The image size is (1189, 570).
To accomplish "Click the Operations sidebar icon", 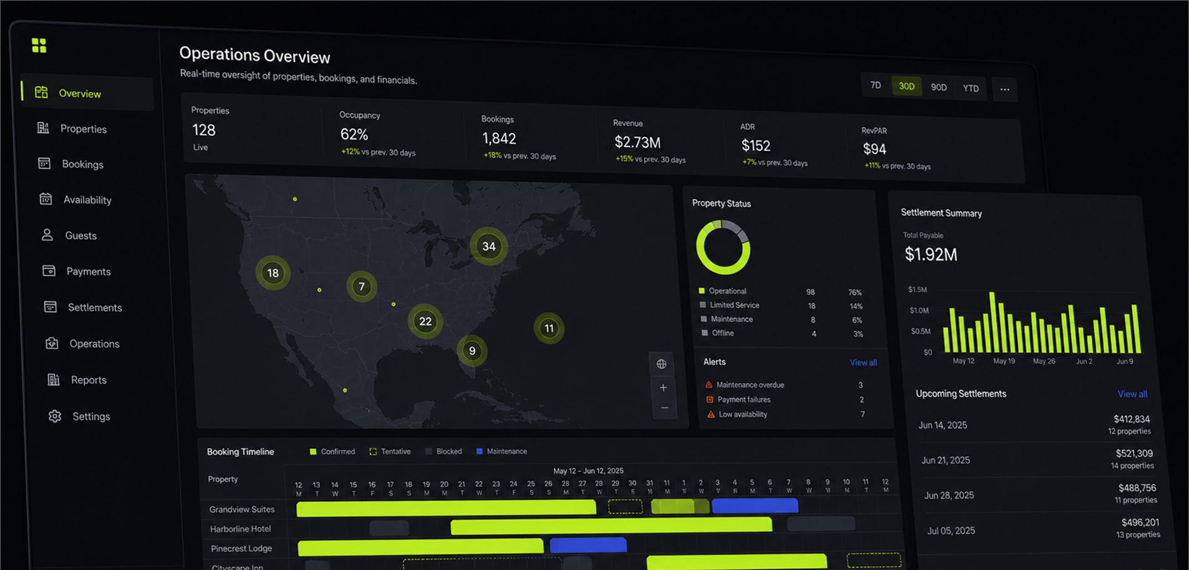I will [52, 343].
